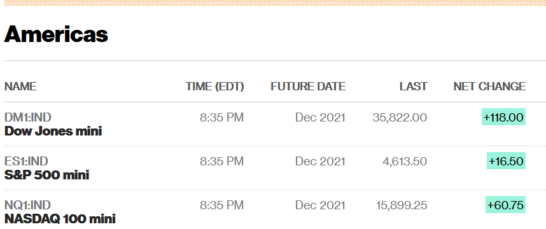Open the S&P 500 mini link
This screenshot has height=229, width=546.
[46, 175]
